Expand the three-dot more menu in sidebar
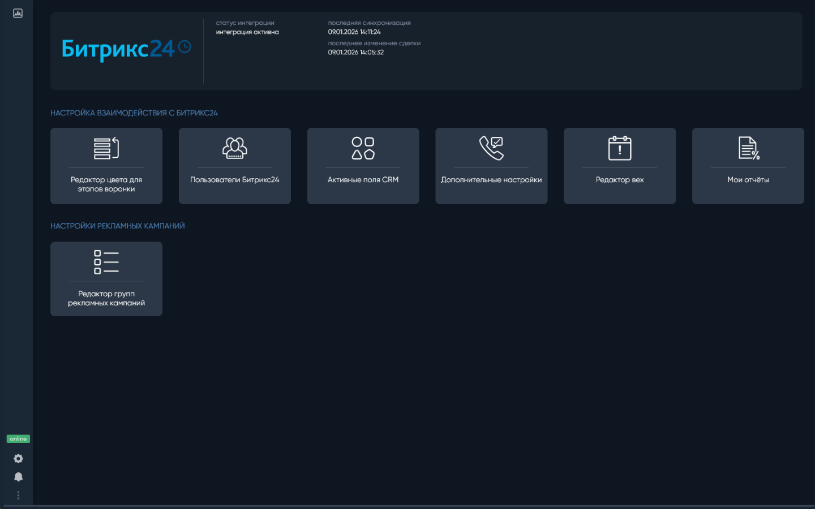 click(18, 495)
